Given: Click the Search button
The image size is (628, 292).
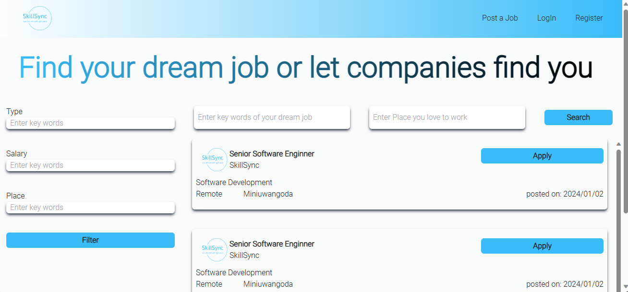Looking at the screenshot, I should click(578, 117).
